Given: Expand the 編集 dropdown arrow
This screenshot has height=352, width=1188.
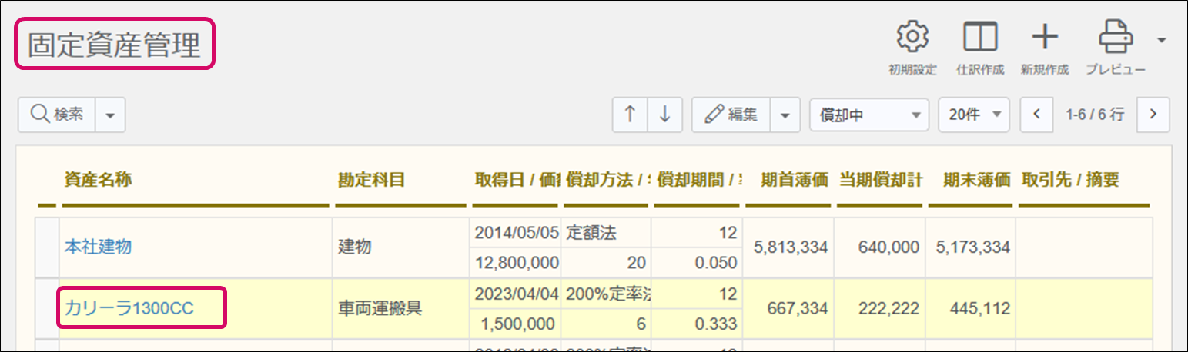Looking at the screenshot, I should pyautogui.click(x=785, y=115).
